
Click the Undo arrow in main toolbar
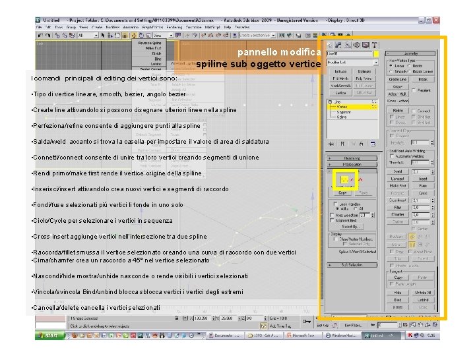tap(41, 36)
